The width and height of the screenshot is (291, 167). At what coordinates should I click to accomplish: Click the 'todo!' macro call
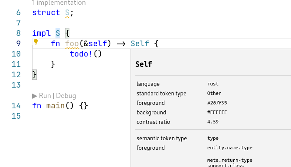coord(81,54)
